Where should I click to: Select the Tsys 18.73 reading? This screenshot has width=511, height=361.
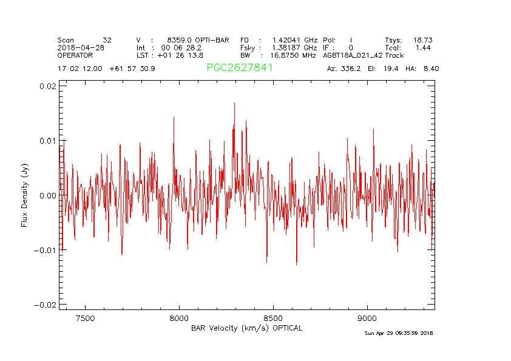[x=408, y=39]
